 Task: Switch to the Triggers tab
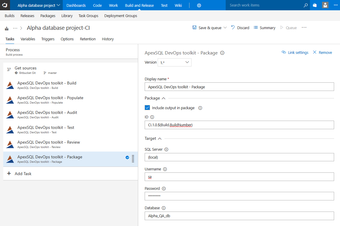(48, 39)
